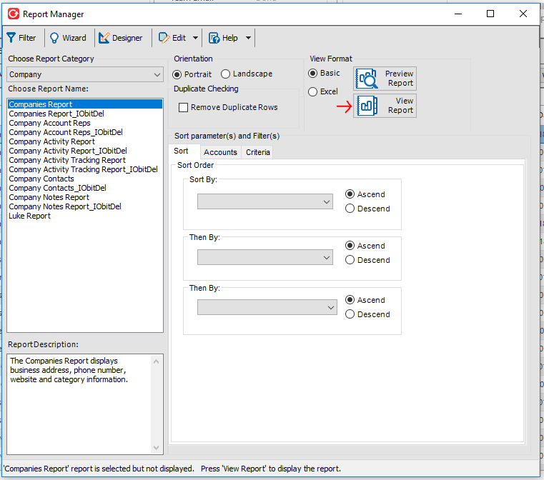Click the description scrollbar up arrow
Viewport: 544px width, 480px height.
pyautogui.click(x=156, y=362)
